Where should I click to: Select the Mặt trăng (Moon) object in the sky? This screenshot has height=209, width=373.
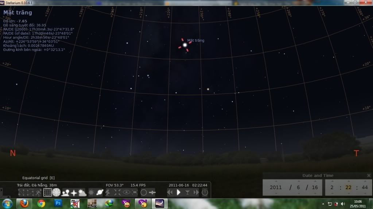[x=185, y=45]
